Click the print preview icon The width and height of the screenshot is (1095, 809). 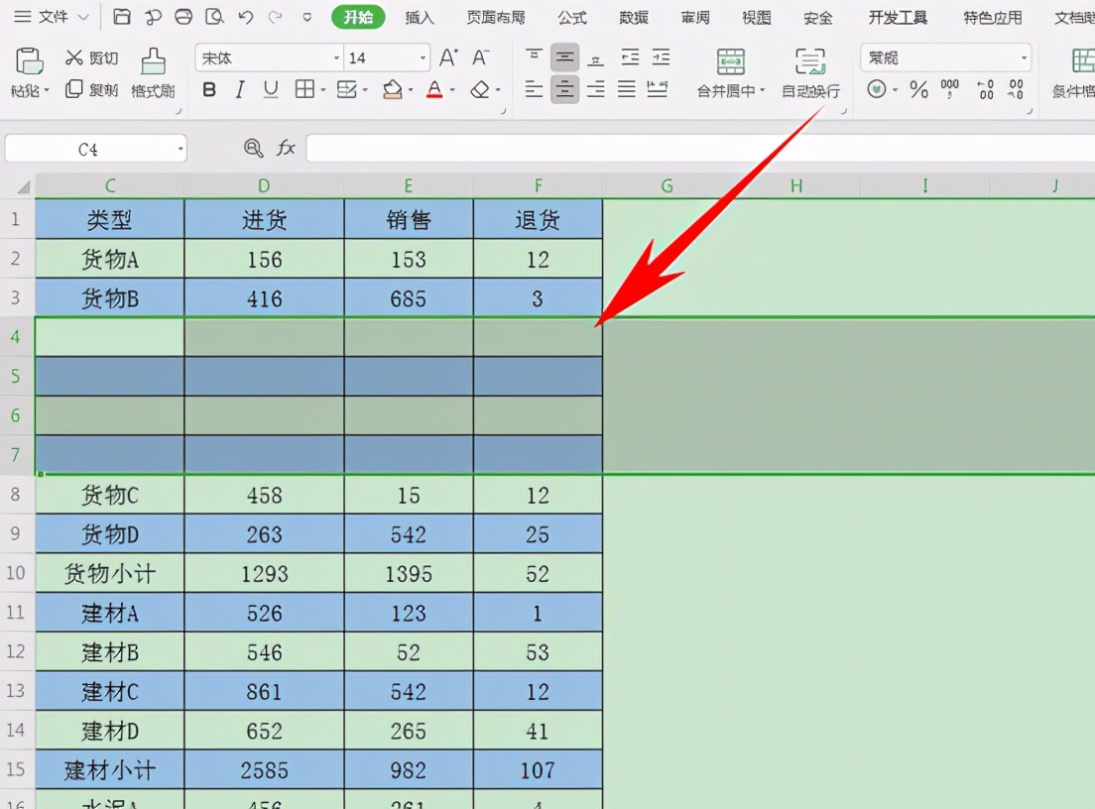(x=214, y=17)
